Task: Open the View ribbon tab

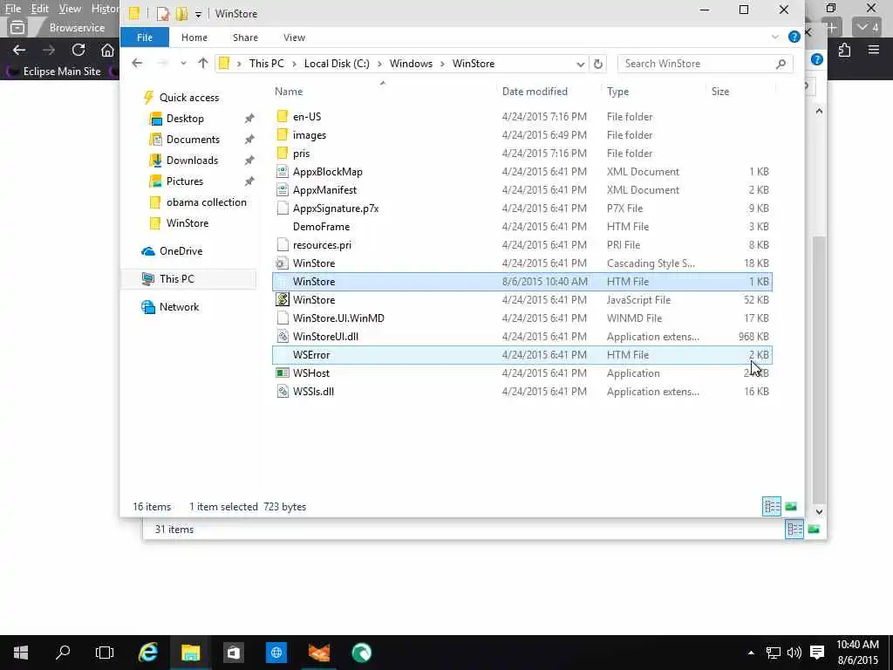Action: [x=295, y=38]
